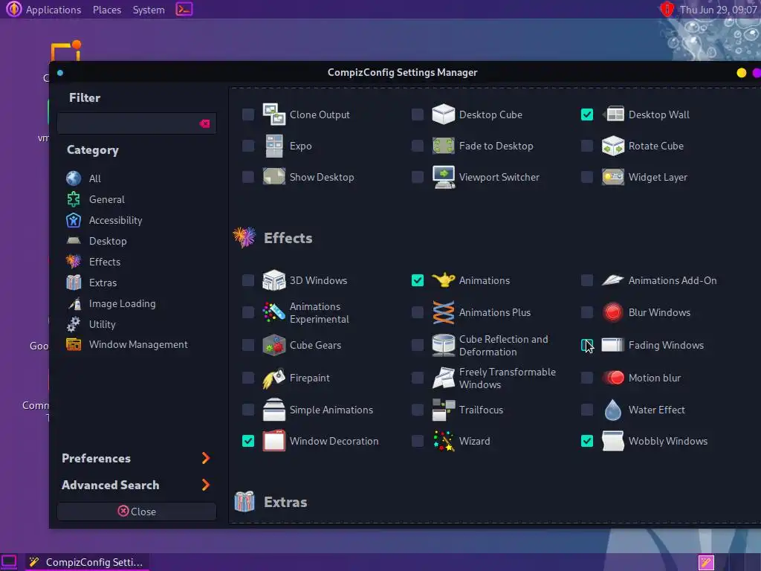761x571 pixels.
Task: Open the Cube Reflection and Deformation icon
Action: [x=443, y=345]
